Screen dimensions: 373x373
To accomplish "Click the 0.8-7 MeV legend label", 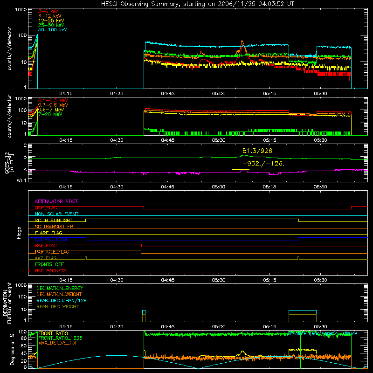I will tap(51, 110).
